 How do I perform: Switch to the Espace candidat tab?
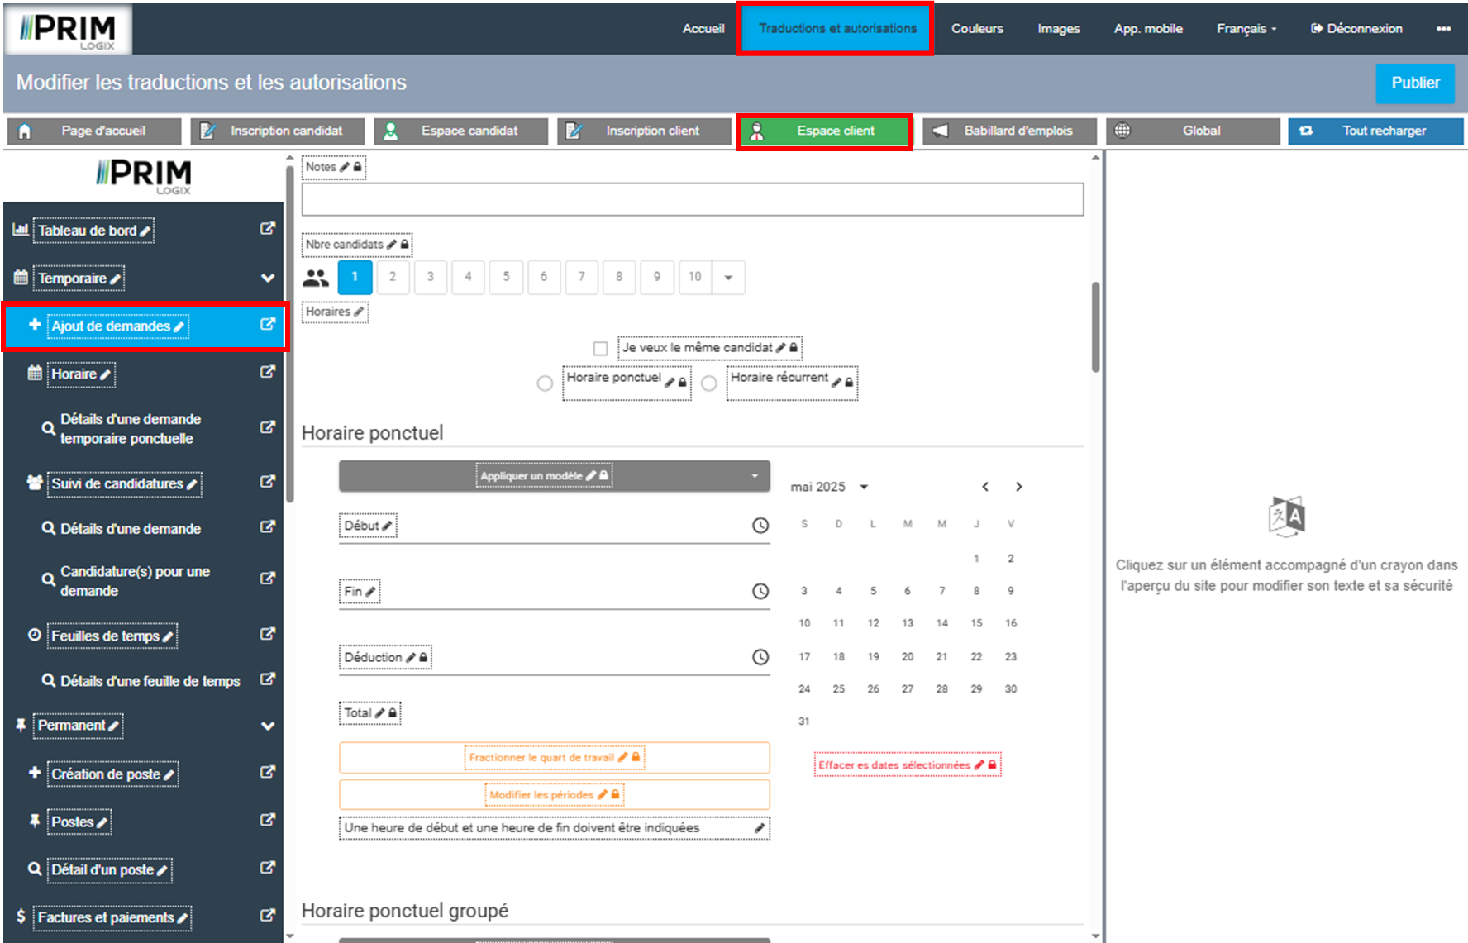pyautogui.click(x=460, y=131)
